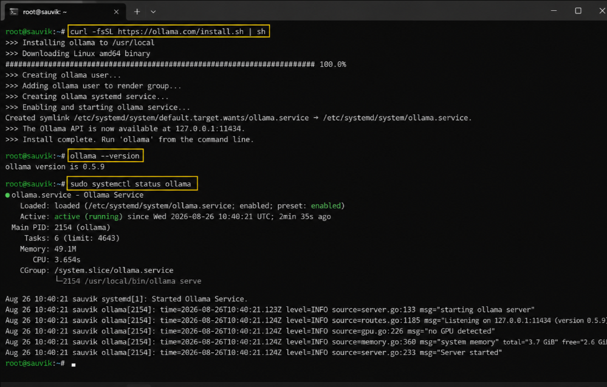Viewport: 607px width, 387px height.
Task: Click the curl -fsSL install command text
Action: pyautogui.click(x=168, y=32)
